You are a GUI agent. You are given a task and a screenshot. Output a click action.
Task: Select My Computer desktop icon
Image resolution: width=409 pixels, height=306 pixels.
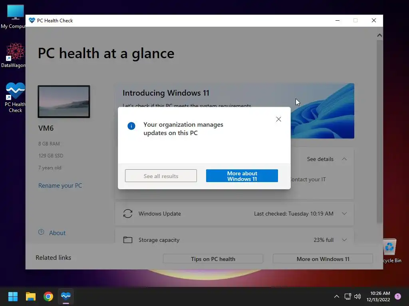pyautogui.click(x=13, y=17)
